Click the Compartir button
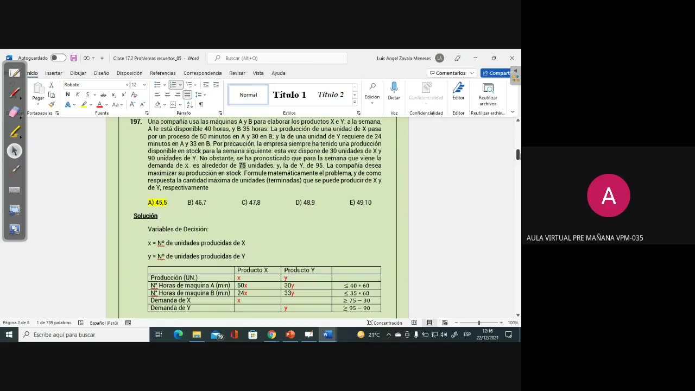The height and width of the screenshot is (391, 695). tap(496, 73)
